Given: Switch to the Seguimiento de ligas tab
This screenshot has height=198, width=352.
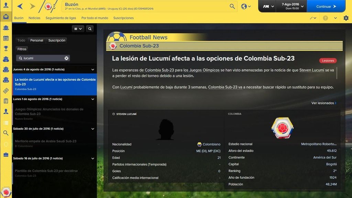Looking at the screenshot, I should [x=60, y=18].
